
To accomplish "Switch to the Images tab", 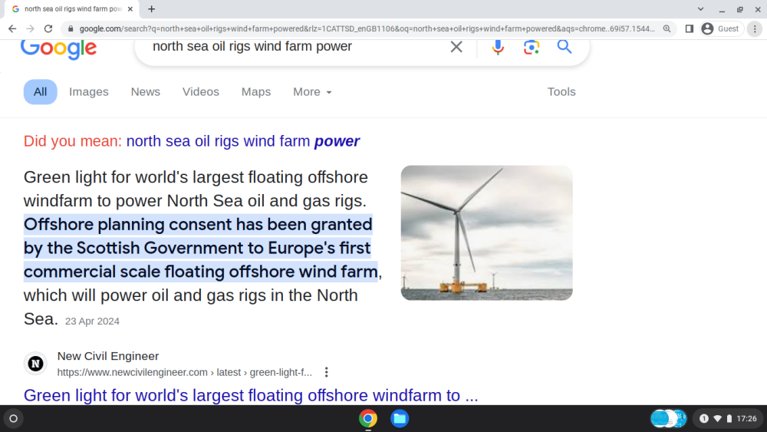I will 88,91.
